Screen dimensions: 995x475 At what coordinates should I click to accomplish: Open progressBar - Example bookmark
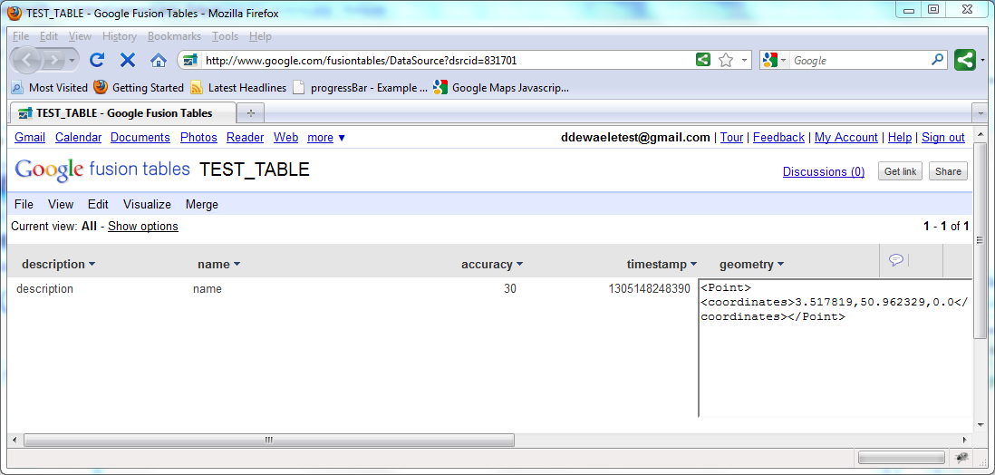click(361, 88)
